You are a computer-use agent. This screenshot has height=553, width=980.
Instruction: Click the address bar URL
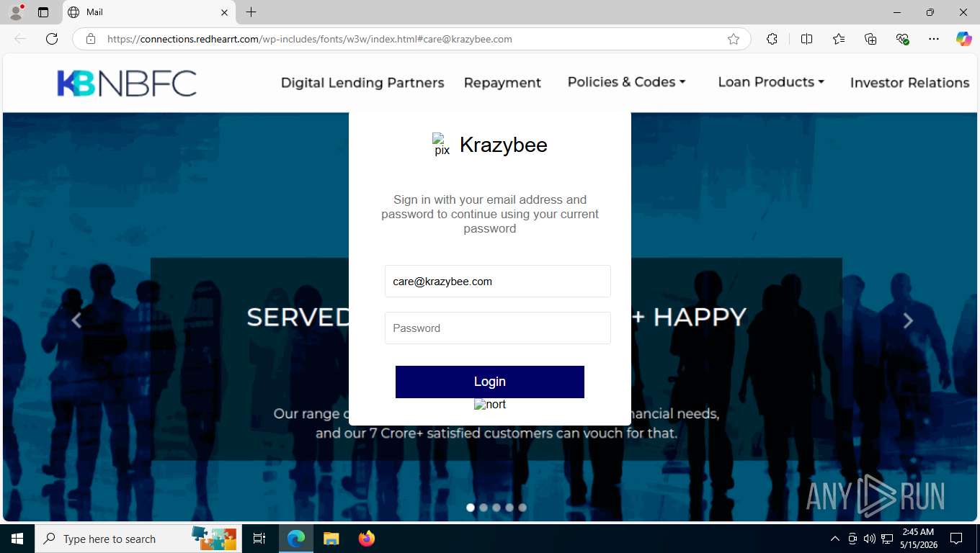(x=310, y=39)
